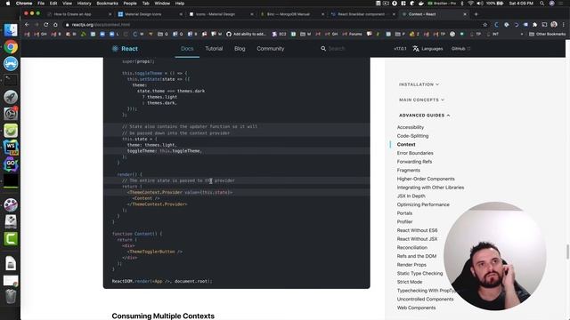Click the v17.0.1 version link
The width and height of the screenshot is (570, 320).
[400, 49]
